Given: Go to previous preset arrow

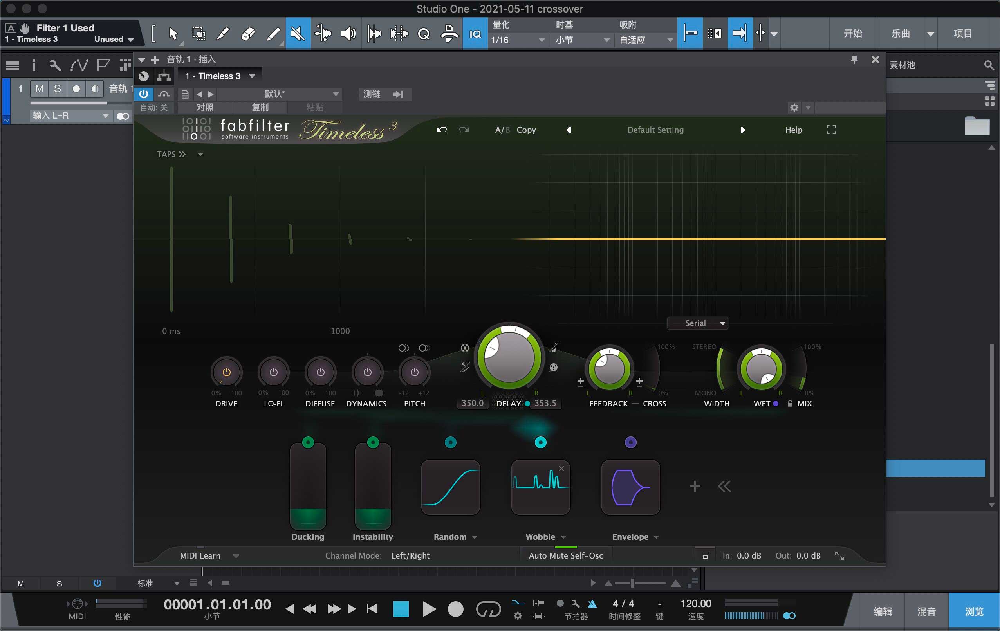Looking at the screenshot, I should click(569, 130).
